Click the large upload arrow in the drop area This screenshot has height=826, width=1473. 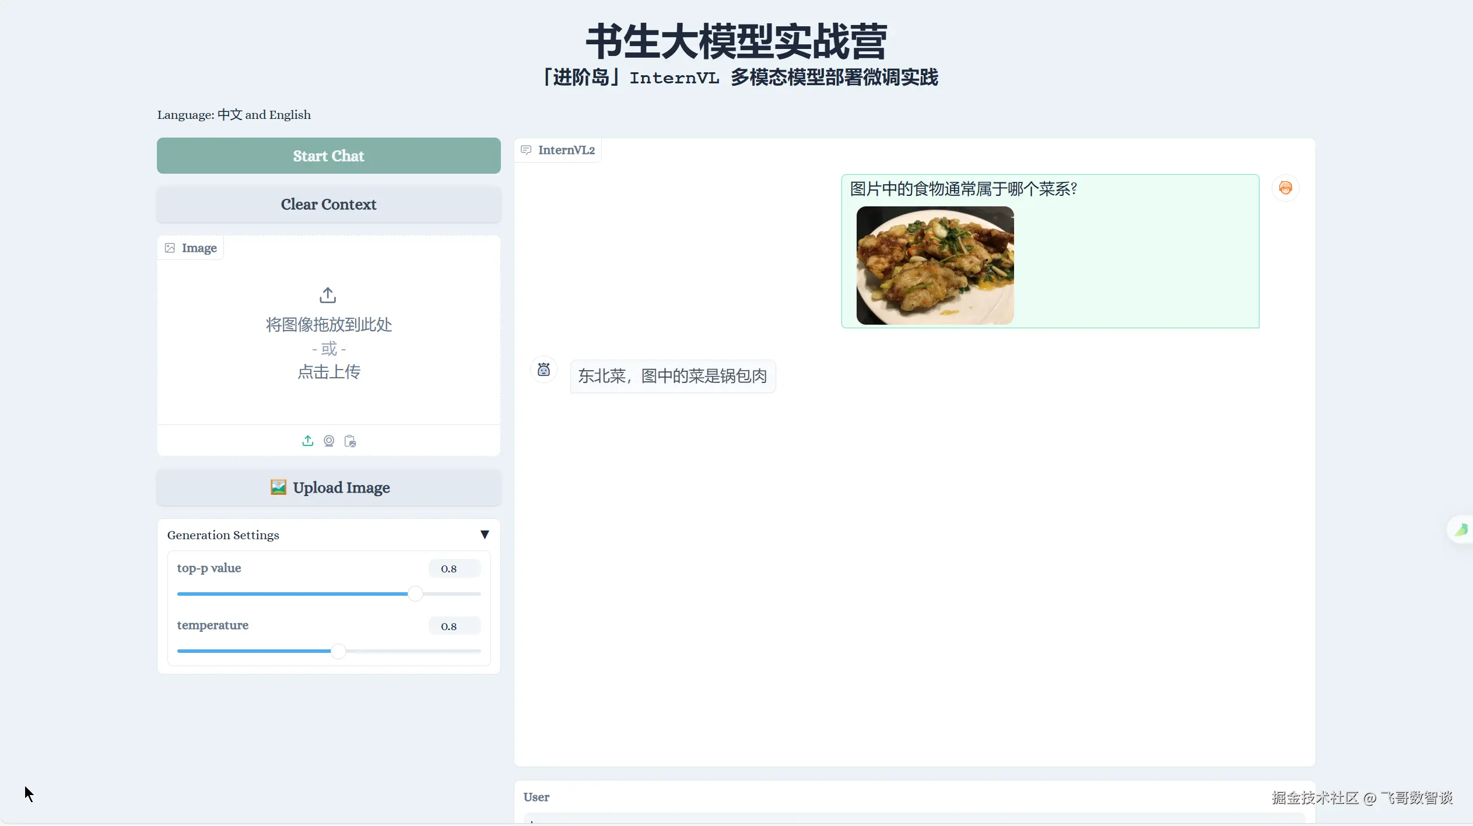click(x=328, y=295)
